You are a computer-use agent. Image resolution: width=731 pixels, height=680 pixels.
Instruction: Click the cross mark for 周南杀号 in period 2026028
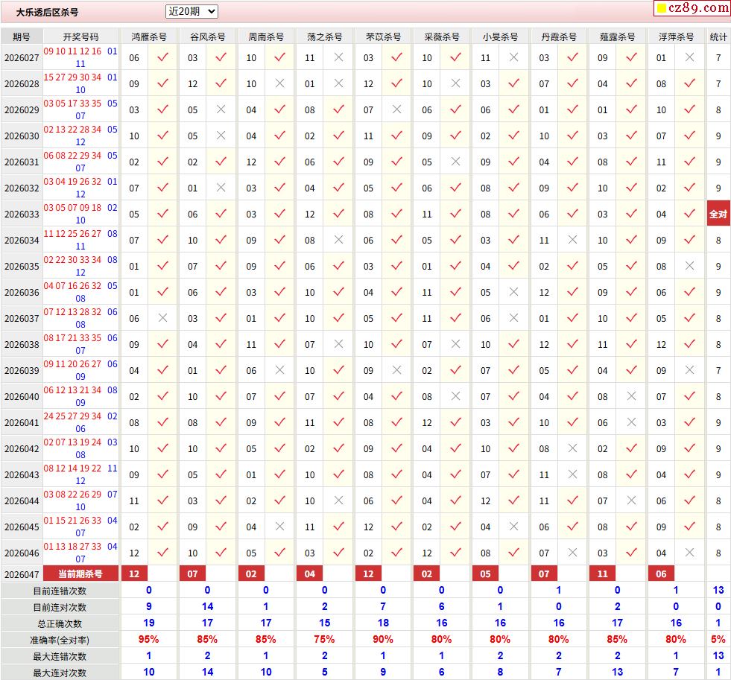(x=279, y=83)
